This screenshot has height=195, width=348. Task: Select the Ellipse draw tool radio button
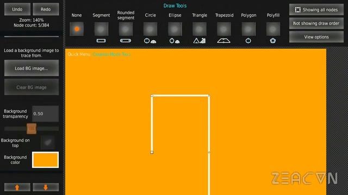pyautogui.click(x=175, y=29)
